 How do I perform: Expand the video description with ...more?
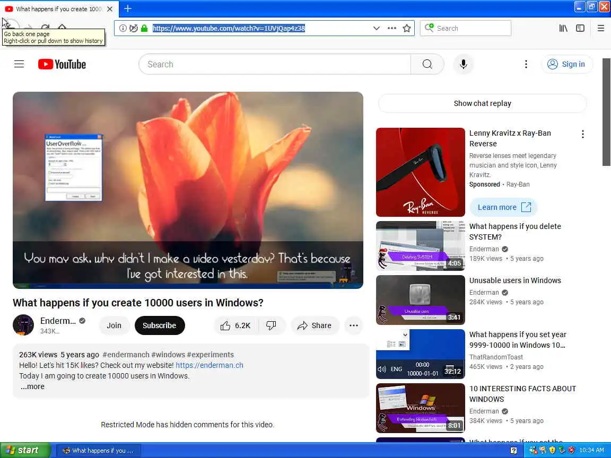tap(32, 387)
